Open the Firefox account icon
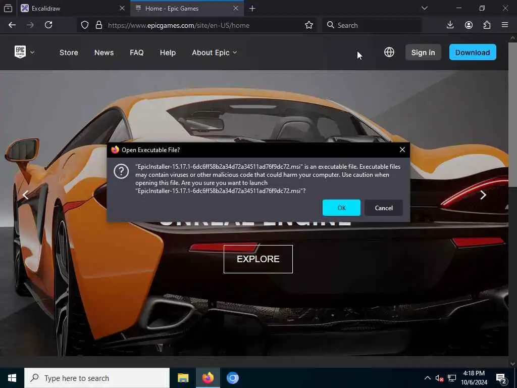 tap(469, 25)
